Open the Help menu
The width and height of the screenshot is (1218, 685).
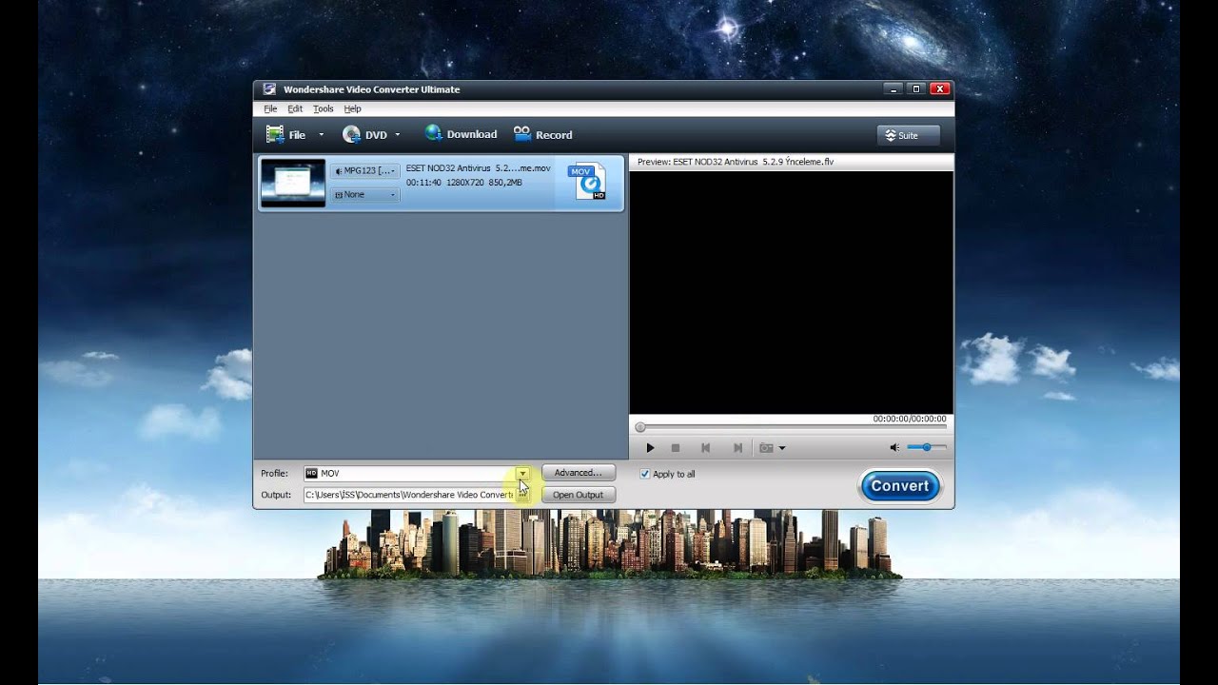coord(353,108)
